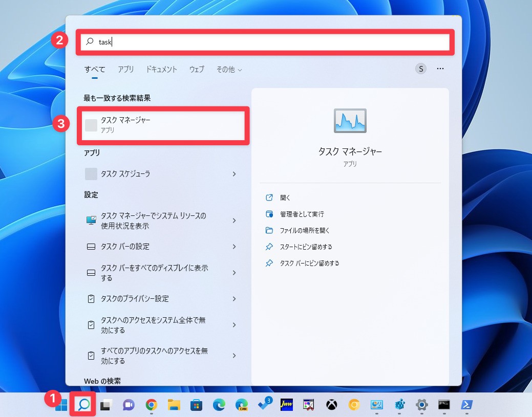Open File Explorer from the taskbar
The image size is (532, 417).
coord(174,404)
